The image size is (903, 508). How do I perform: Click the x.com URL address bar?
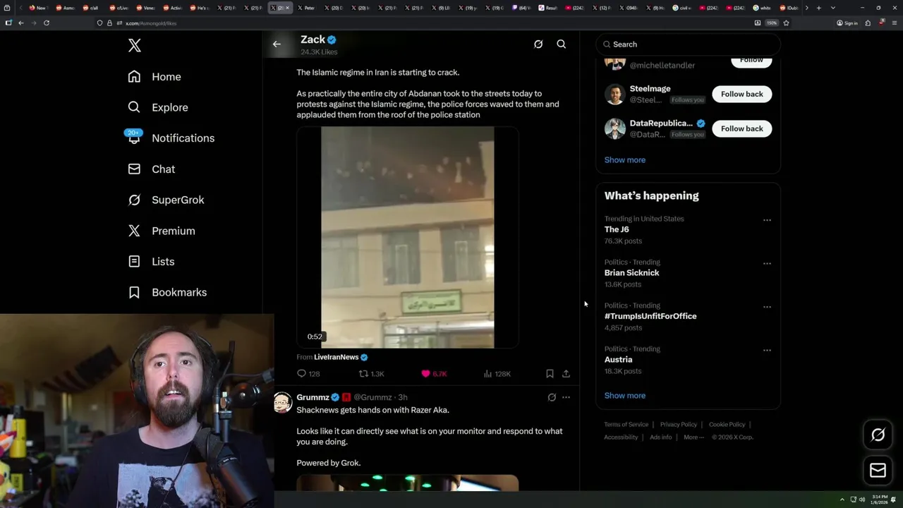tap(423, 23)
